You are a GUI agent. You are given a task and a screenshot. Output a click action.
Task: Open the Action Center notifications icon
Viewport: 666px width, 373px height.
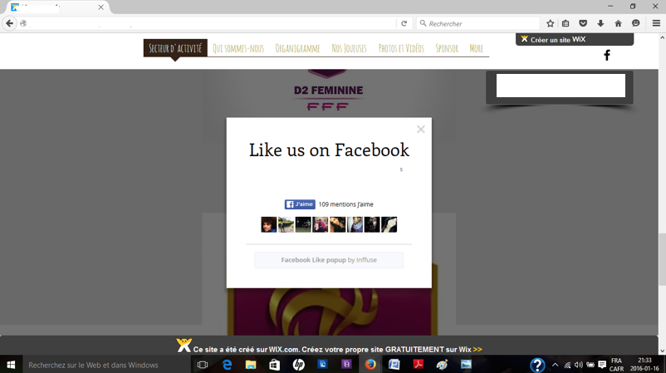602,365
